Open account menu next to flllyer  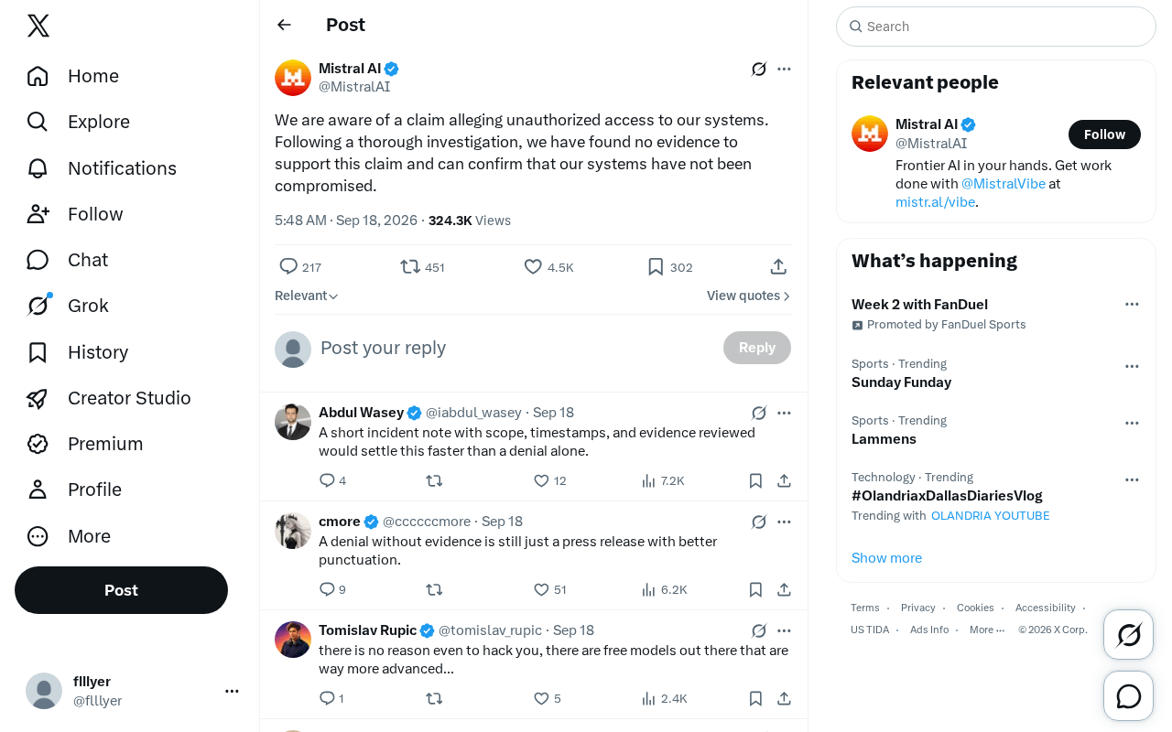coord(232,691)
